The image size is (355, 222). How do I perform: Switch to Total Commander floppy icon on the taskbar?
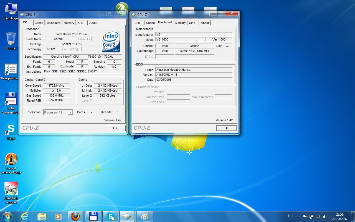(93, 216)
